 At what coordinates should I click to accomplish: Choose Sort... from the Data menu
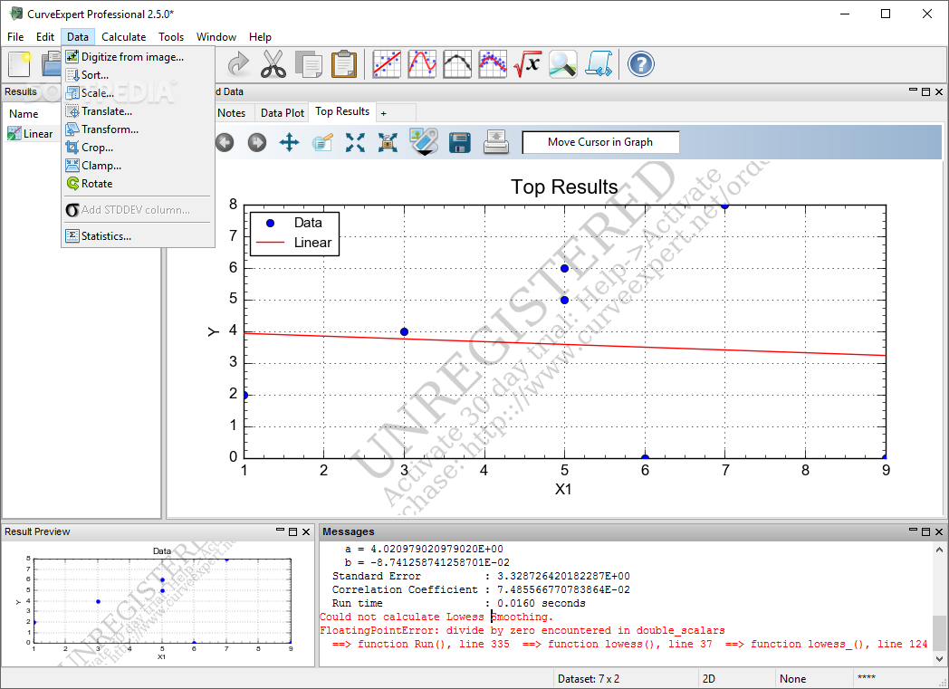(x=138, y=75)
